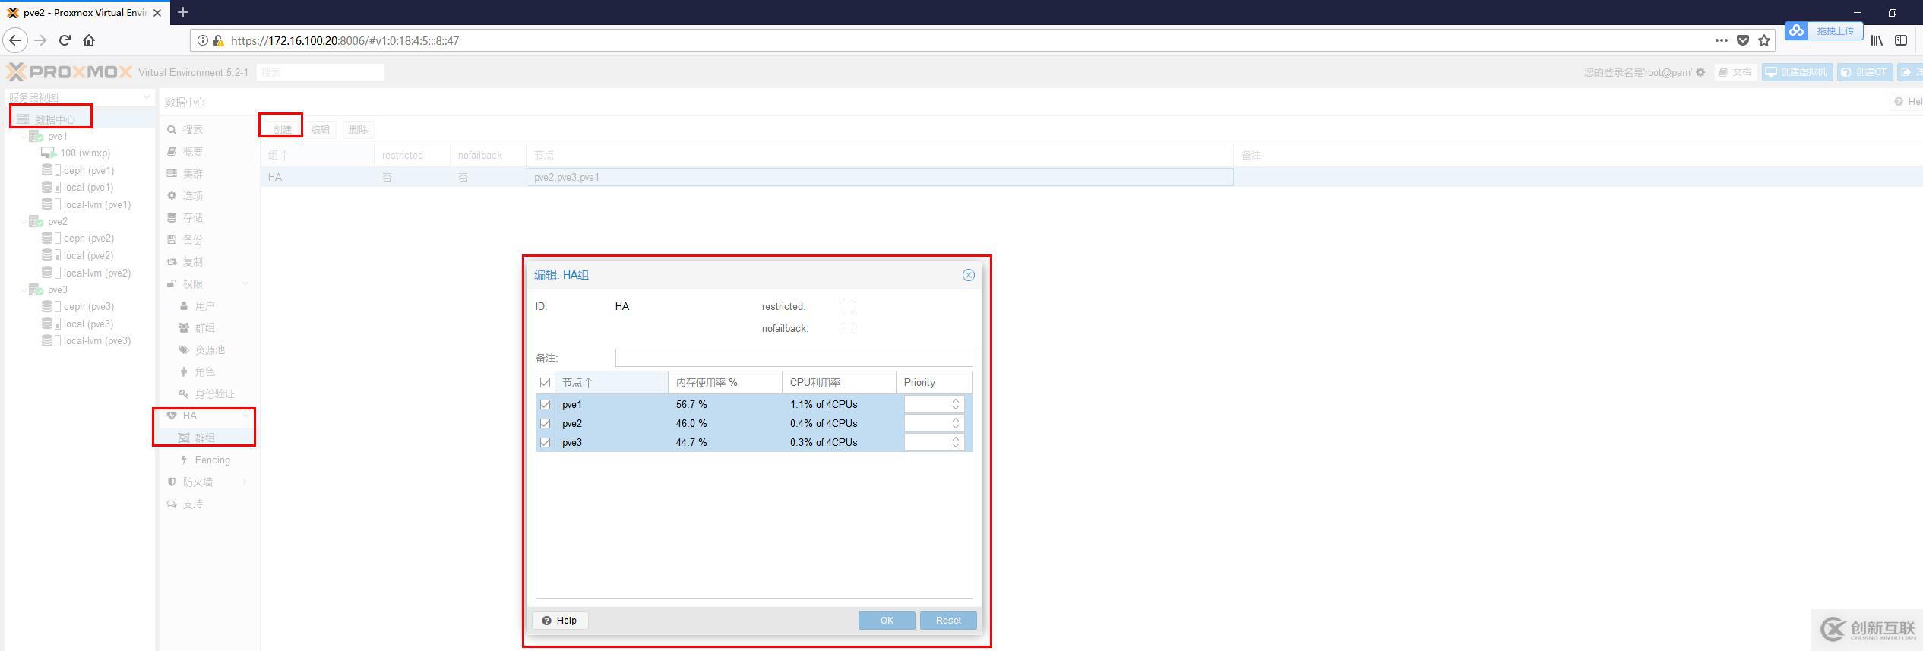Click the 备注 comment input field

[x=793, y=358]
